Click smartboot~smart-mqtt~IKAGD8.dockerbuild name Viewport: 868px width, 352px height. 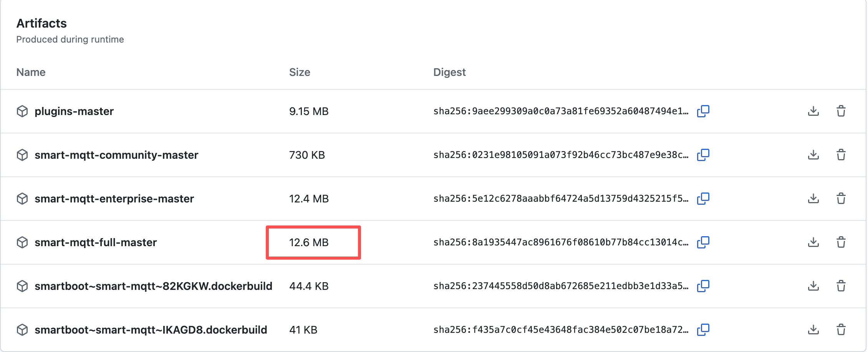coord(151,330)
